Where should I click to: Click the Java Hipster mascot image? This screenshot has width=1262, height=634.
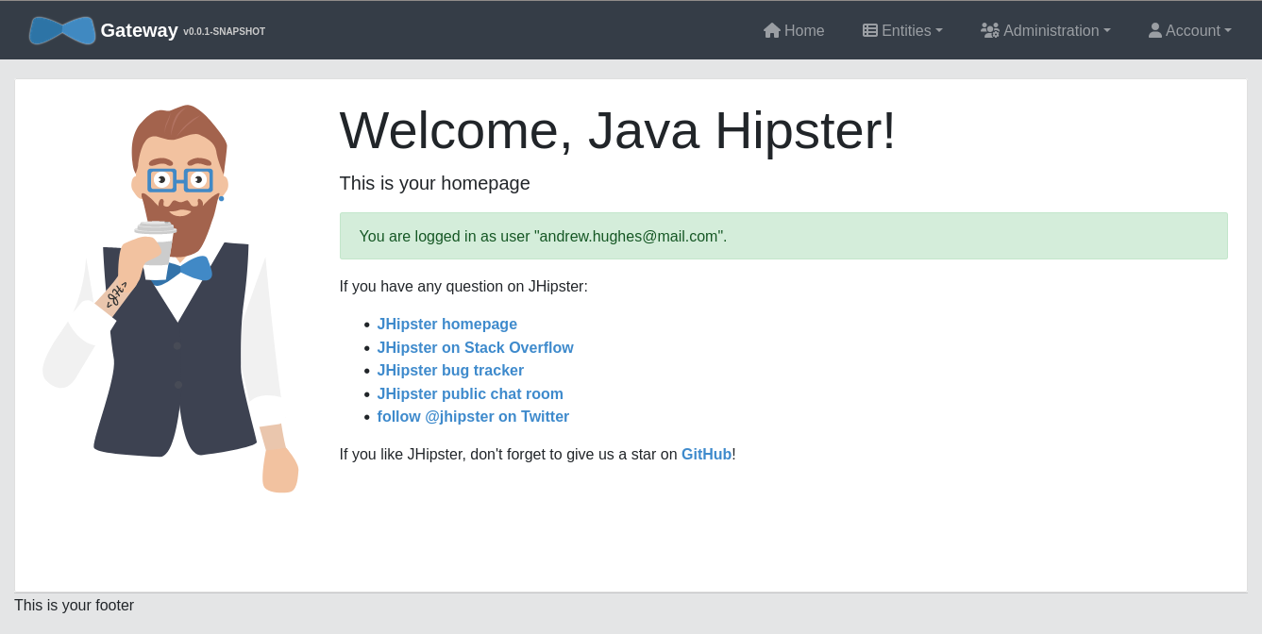point(171,298)
